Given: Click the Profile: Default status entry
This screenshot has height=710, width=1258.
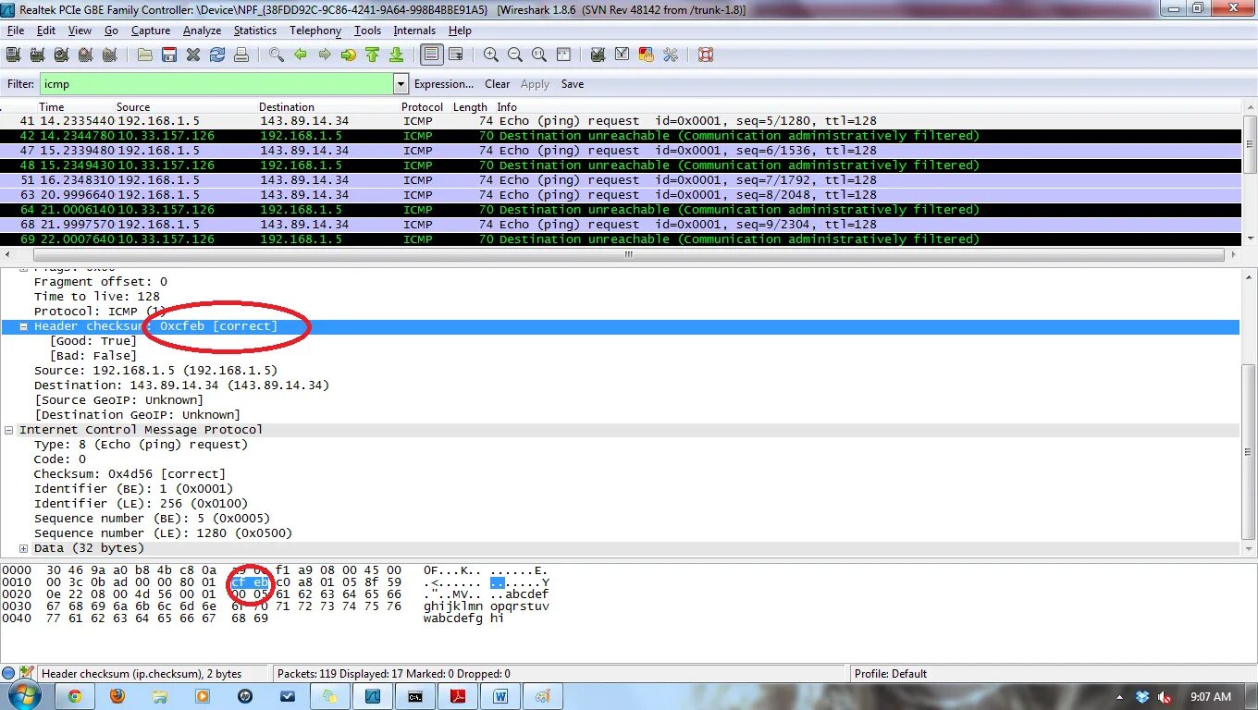Looking at the screenshot, I should coord(891,674).
